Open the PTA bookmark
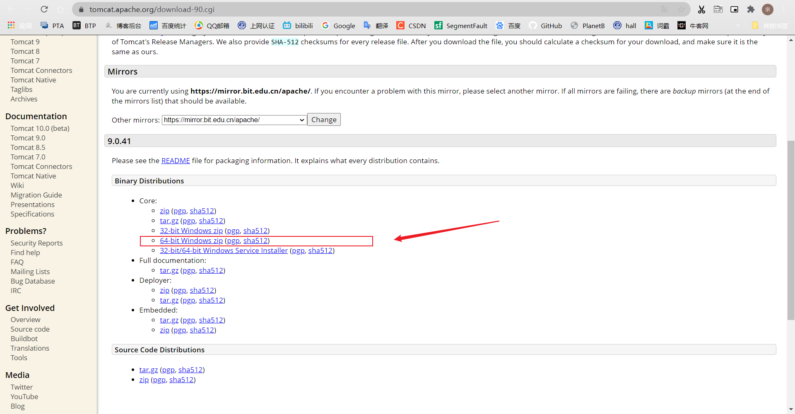This screenshot has height=414, width=795. coord(52,26)
